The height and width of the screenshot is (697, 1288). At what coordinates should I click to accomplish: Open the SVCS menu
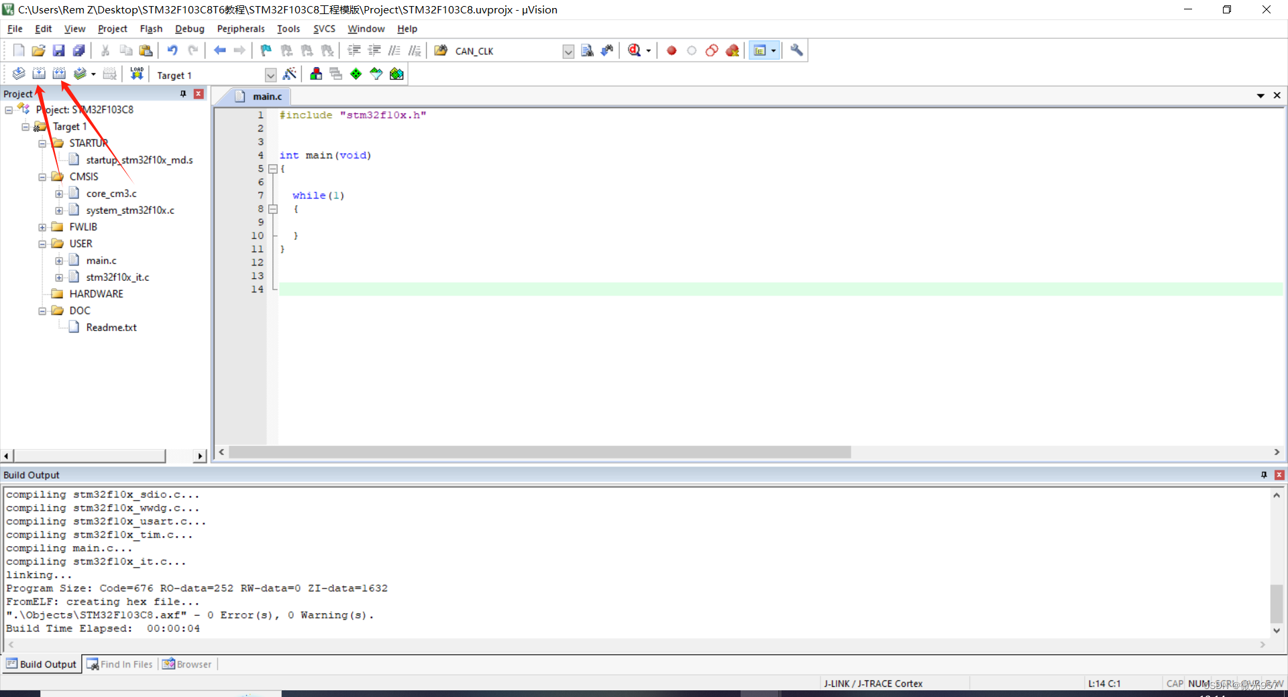point(324,29)
